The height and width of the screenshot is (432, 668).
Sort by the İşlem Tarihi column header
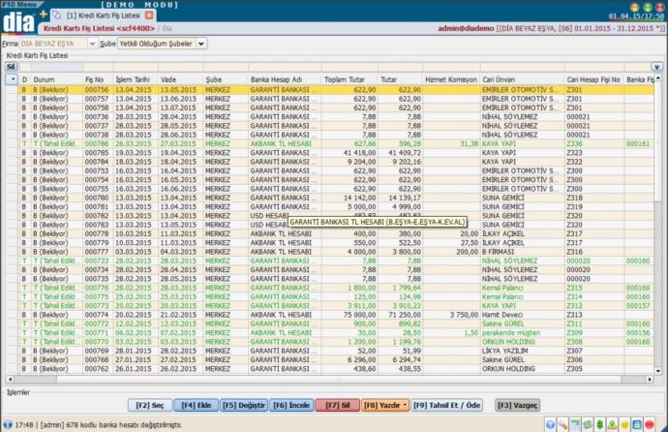[136, 79]
